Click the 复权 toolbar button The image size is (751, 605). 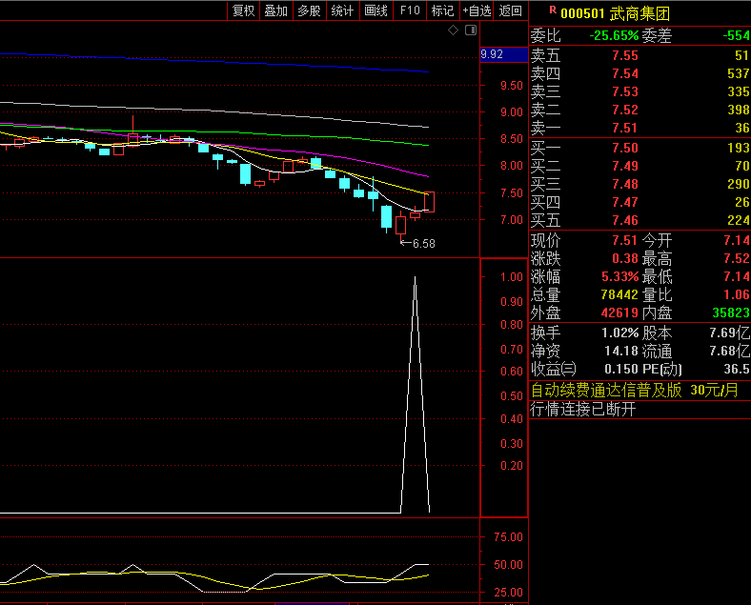tap(243, 10)
